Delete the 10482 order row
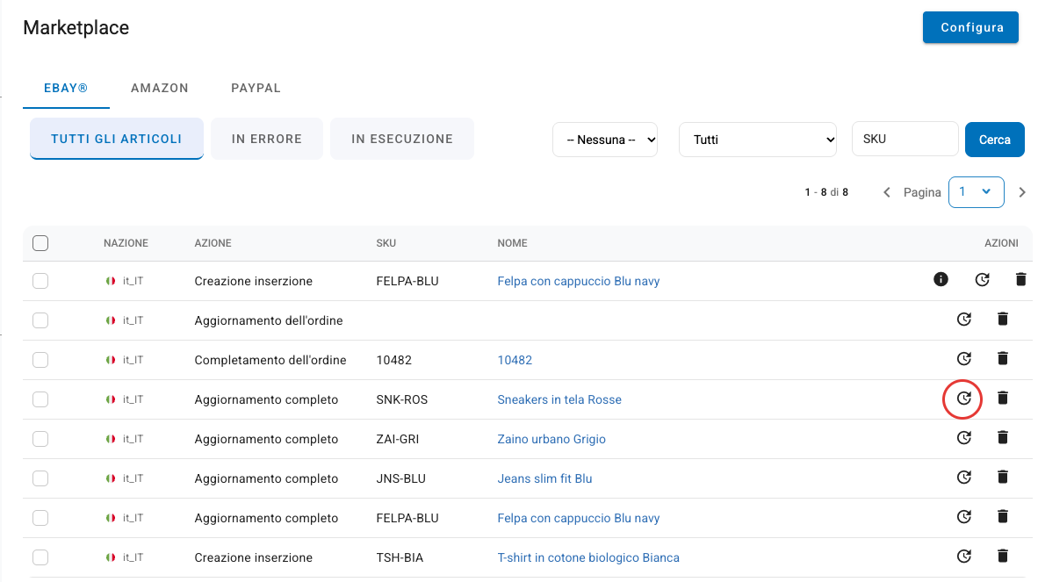Screen dimensions: 1038x582 coord(1003,358)
